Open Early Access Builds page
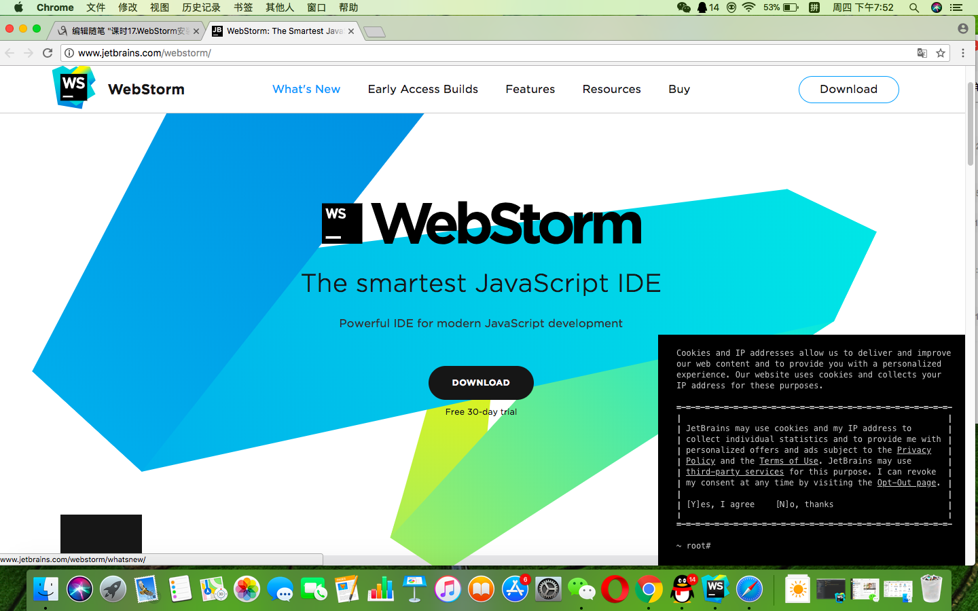Image resolution: width=978 pixels, height=611 pixels. coord(423,89)
